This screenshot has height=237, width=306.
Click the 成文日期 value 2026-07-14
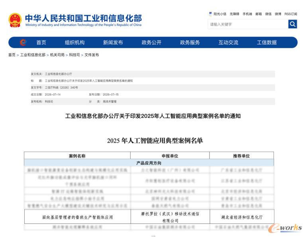point(53,95)
